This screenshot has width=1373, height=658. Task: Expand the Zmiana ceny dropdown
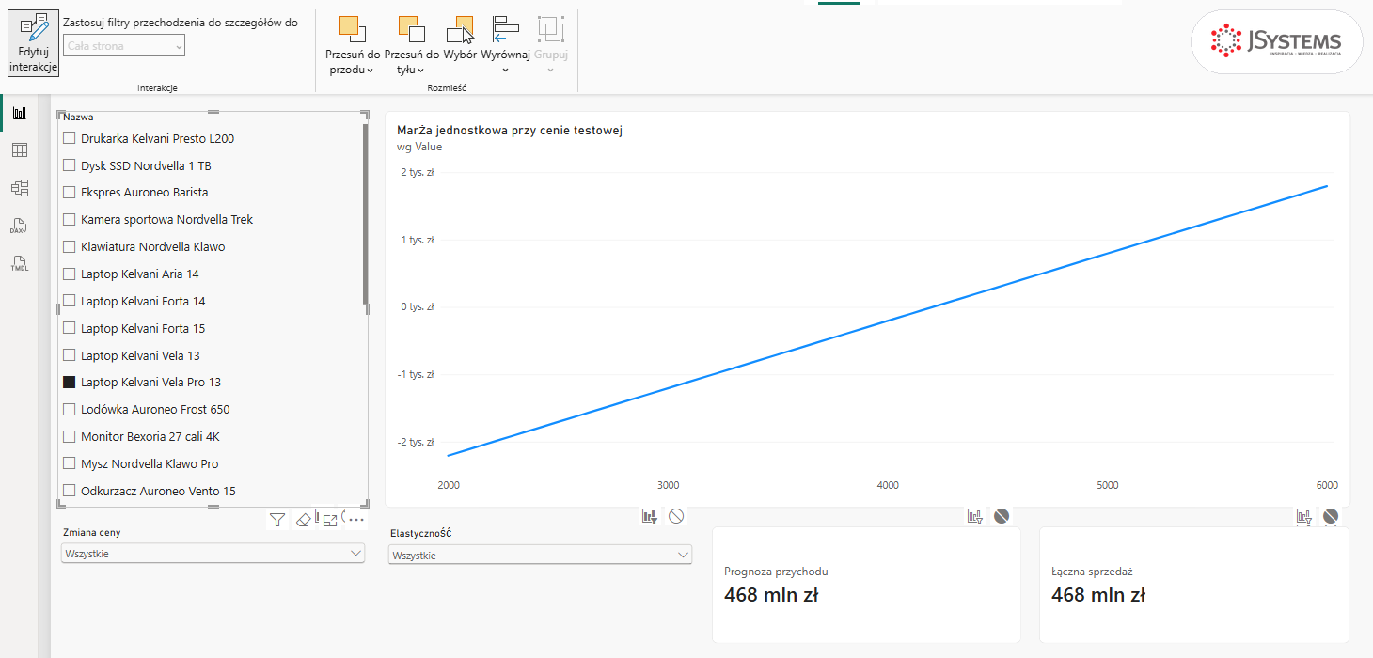point(213,554)
